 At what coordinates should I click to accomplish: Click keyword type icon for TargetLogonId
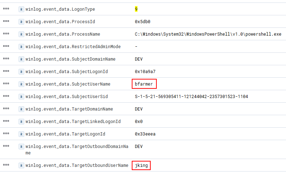[21, 134]
